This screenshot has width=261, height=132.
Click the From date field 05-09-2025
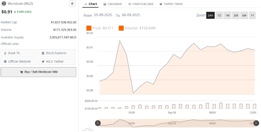[103, 15]
